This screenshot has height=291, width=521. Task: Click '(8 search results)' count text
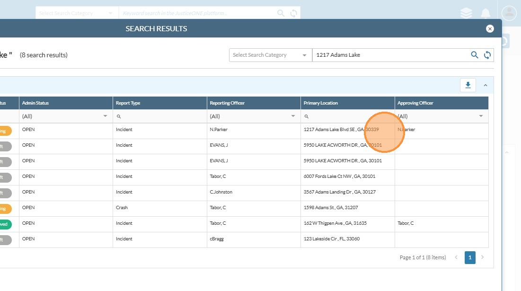click(44, 55)
